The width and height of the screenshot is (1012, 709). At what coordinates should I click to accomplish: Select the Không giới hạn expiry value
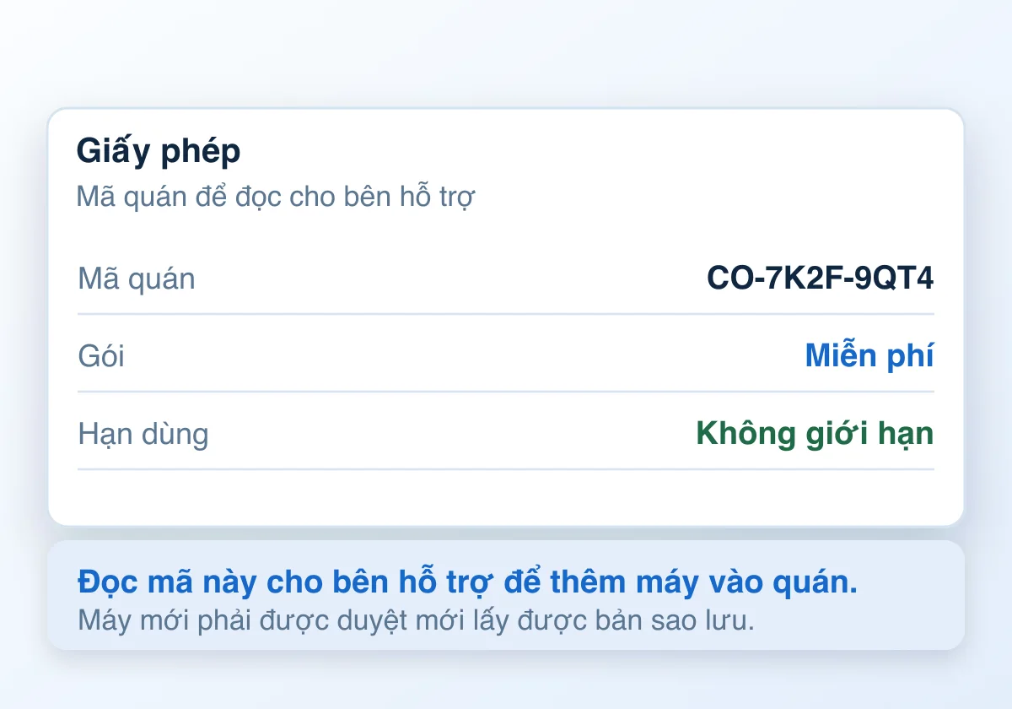(815, 434)
